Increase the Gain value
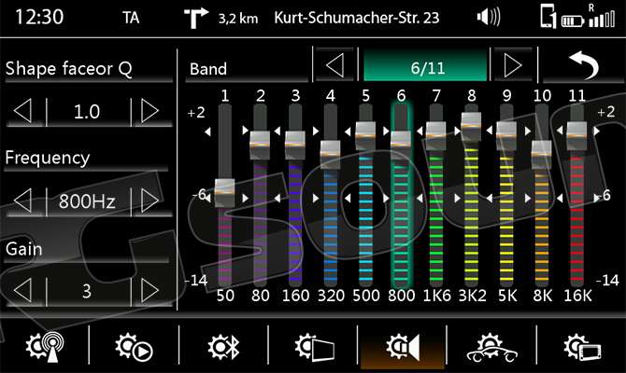Viewport: 626px width, 373px height. tap(150, 291)
